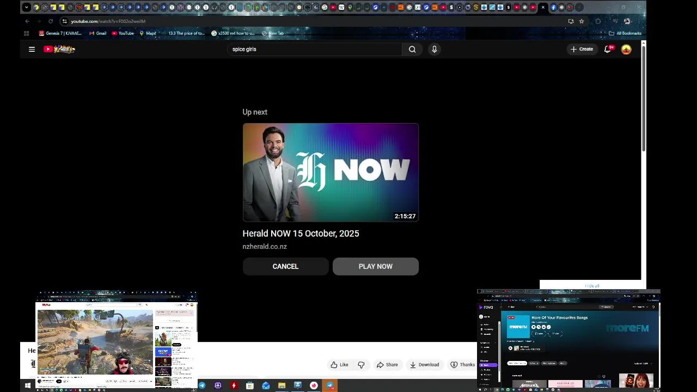Viewport: 697px width, 392px height.
Task: Go back using browser back arrow
Action: [x=27, y=21]
